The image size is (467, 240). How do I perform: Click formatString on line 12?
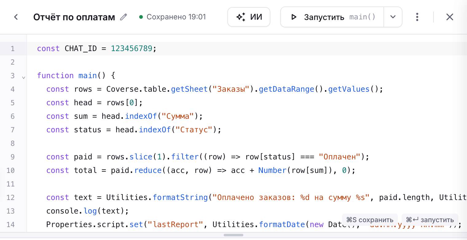tap(180, 198)
